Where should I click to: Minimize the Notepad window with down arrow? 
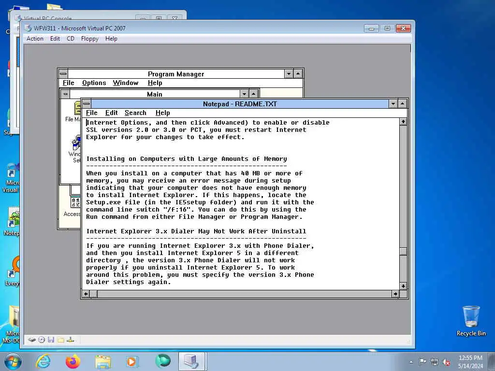393,104
